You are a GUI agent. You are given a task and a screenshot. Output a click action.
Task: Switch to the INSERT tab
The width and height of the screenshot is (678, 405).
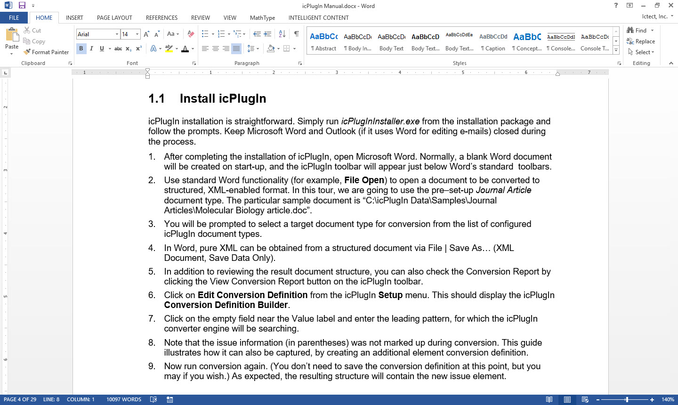point(74,17)
